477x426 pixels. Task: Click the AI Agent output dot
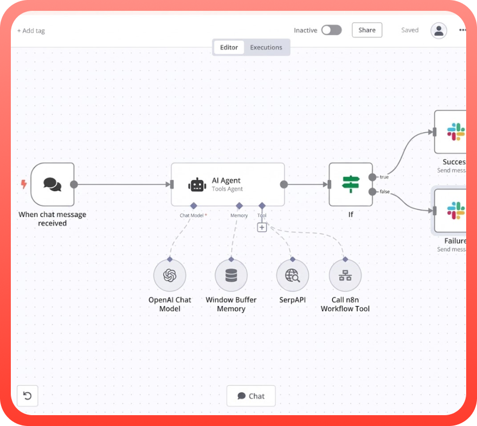point(284,184)
